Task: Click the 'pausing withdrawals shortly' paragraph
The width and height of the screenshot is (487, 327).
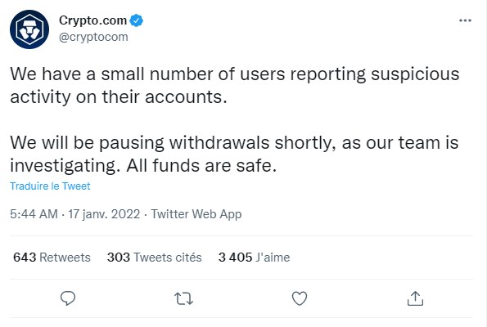Action: pyautogui.click(x=234, y=154)
